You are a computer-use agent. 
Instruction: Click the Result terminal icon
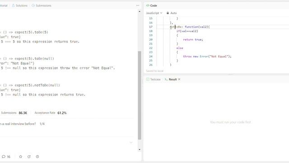(166, 79)
